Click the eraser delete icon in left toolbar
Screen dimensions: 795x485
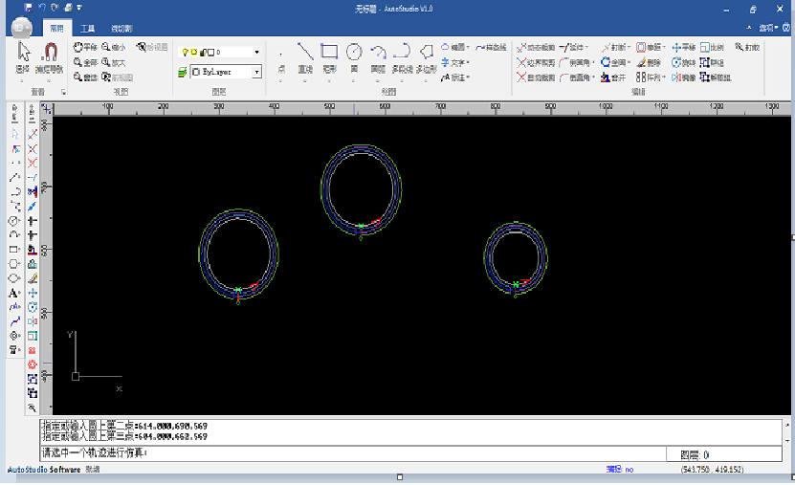point(33,278)
